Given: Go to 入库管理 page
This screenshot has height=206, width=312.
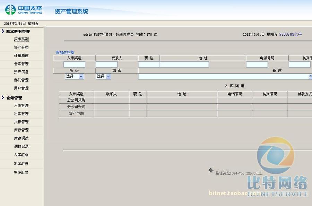Looking at the screenshot, I should click(x=21, y=105).
